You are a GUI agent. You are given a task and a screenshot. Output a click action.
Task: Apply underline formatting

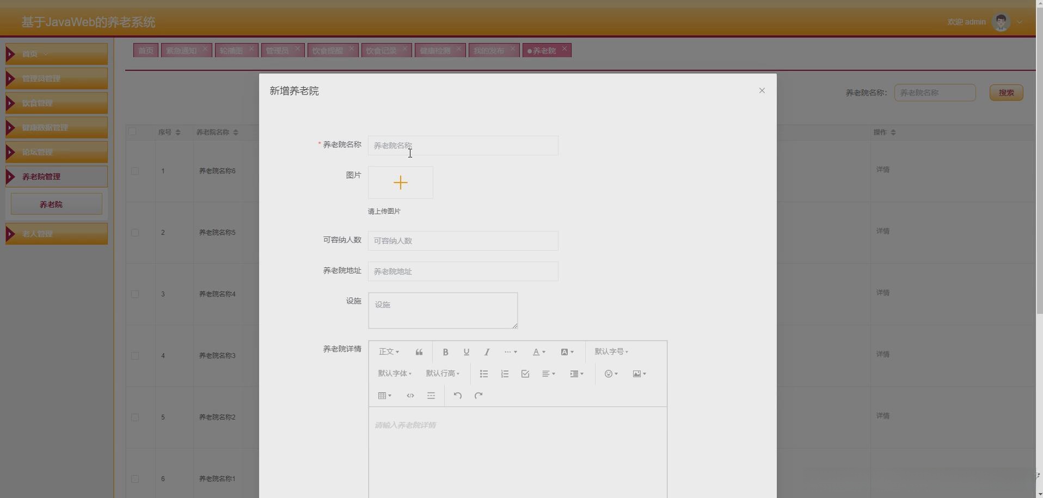(466, 352)
